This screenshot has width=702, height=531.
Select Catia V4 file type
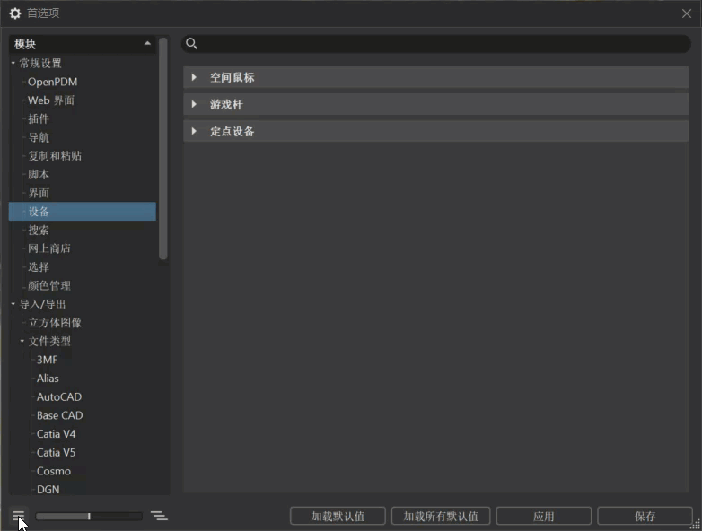pyautogui.click(x=56, y=434)
